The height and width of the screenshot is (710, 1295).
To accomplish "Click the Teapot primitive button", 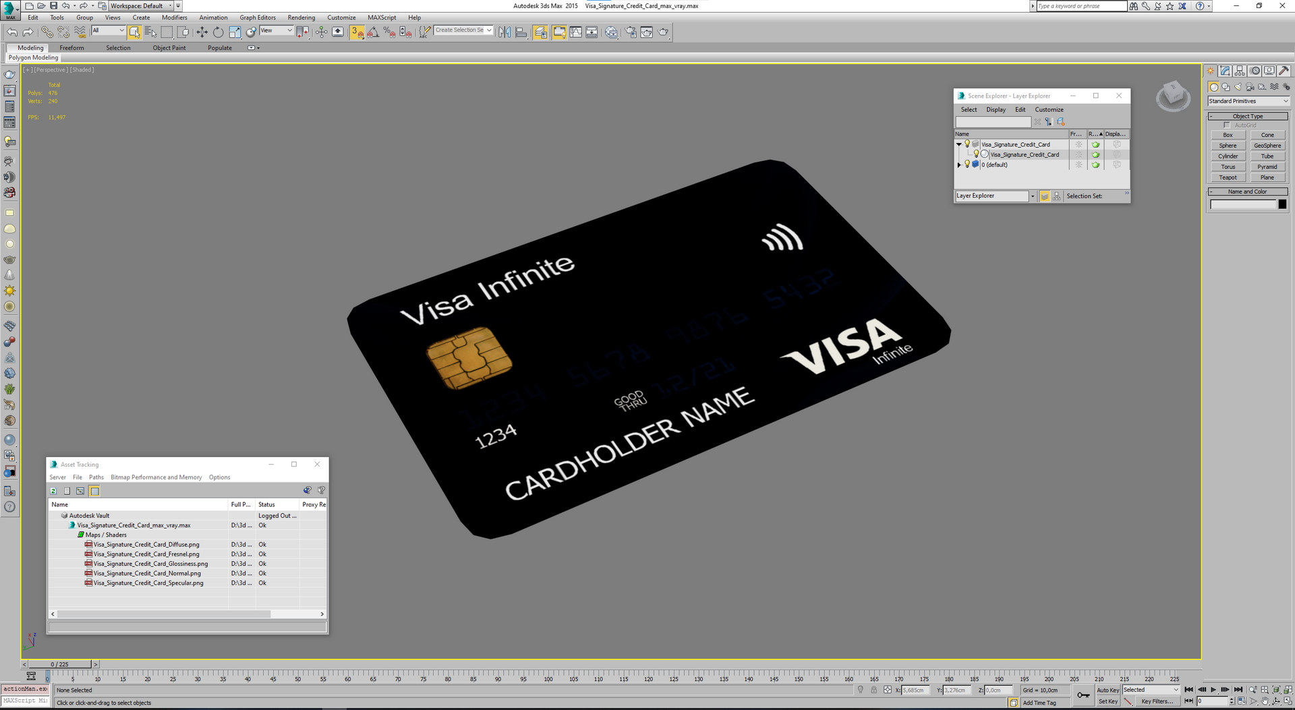I will click(1228, 177).
